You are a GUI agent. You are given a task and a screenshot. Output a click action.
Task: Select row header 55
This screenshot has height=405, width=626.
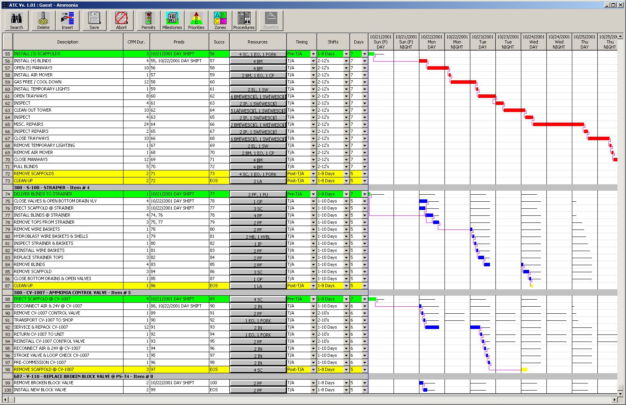pyautogui.click(x=8, y=54)
